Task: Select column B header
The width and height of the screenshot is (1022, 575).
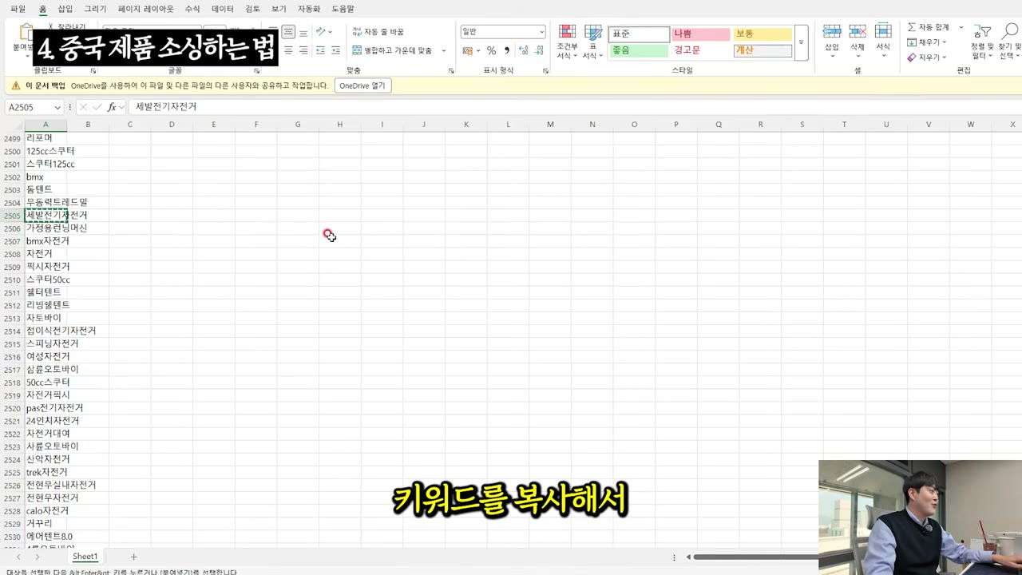Action: coord(88,124)
